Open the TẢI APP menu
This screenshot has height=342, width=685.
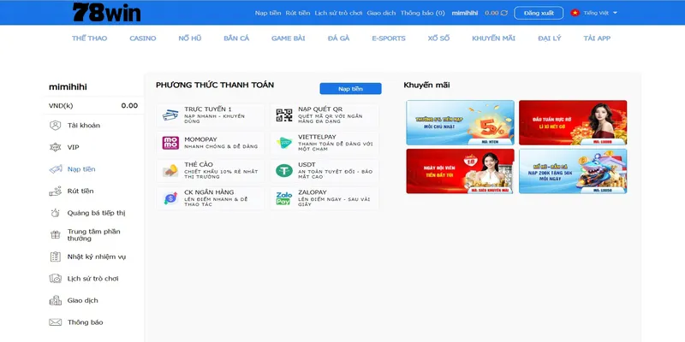coord(597,38)
